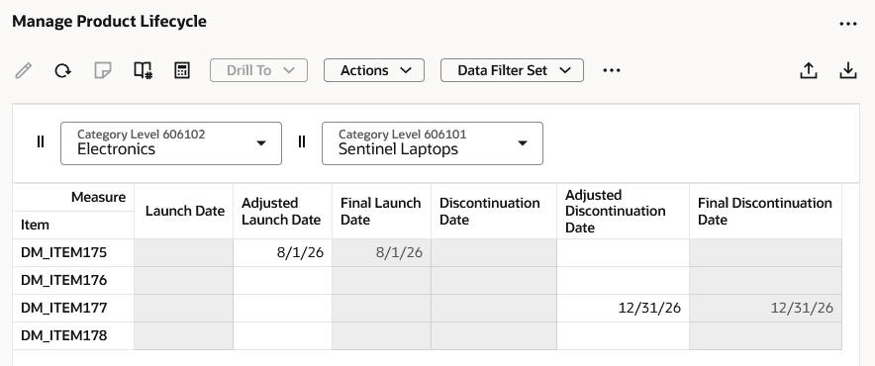
Task: Click DM_ITEM175 Adjusted Launch Date 8/1/26 cell
Action: (282, 253)
